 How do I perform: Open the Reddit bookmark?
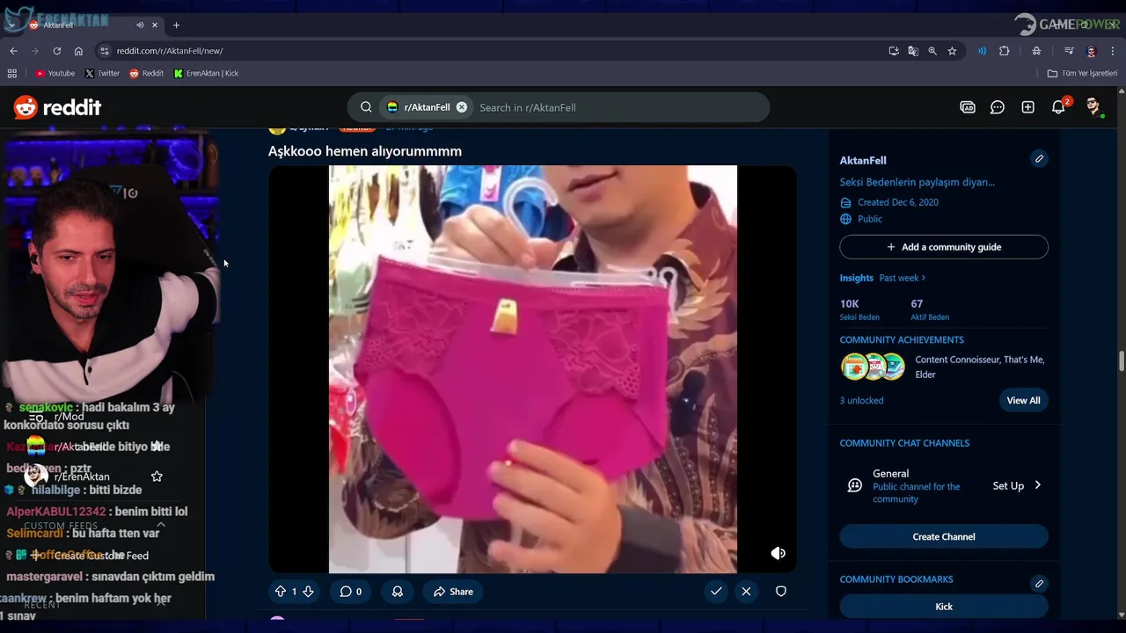(x=146, y=74)
